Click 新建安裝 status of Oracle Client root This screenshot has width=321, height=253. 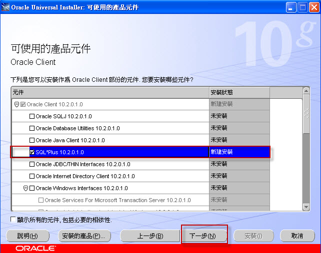click(x=221, y=104)
